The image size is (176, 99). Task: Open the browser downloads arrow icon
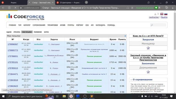click(173, 8)
